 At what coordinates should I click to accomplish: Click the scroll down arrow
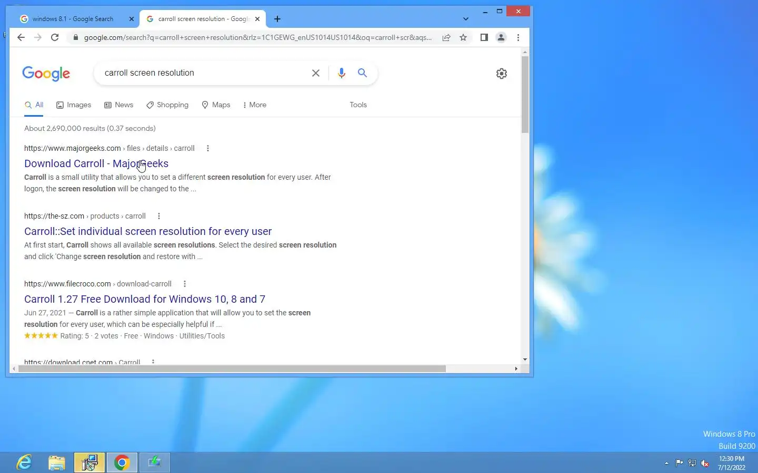(x=525, y=359)
